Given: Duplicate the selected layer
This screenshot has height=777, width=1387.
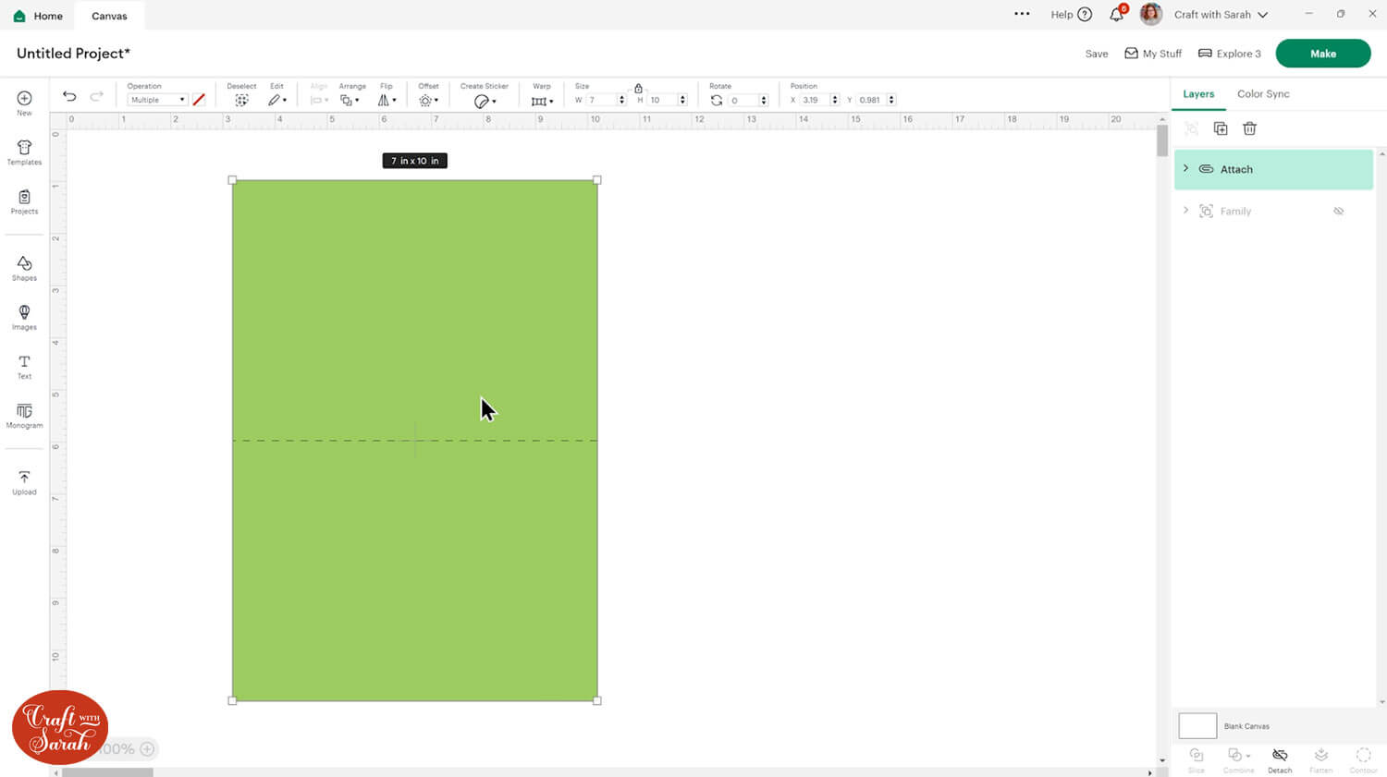Looking at the screenshot, I should pyautogui.click(x=1221, y=129).
